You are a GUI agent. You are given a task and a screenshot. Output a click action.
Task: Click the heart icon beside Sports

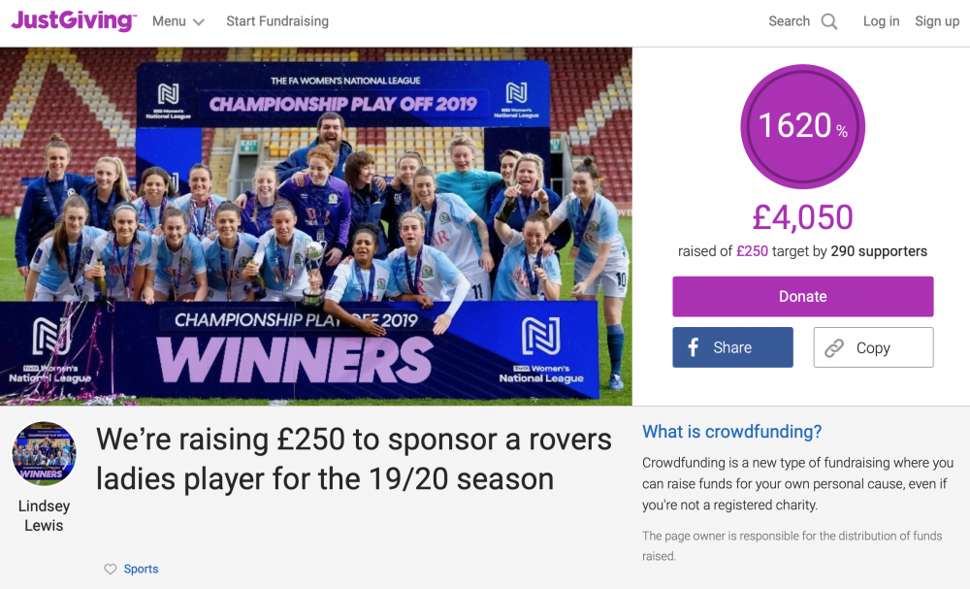point(111,570)
